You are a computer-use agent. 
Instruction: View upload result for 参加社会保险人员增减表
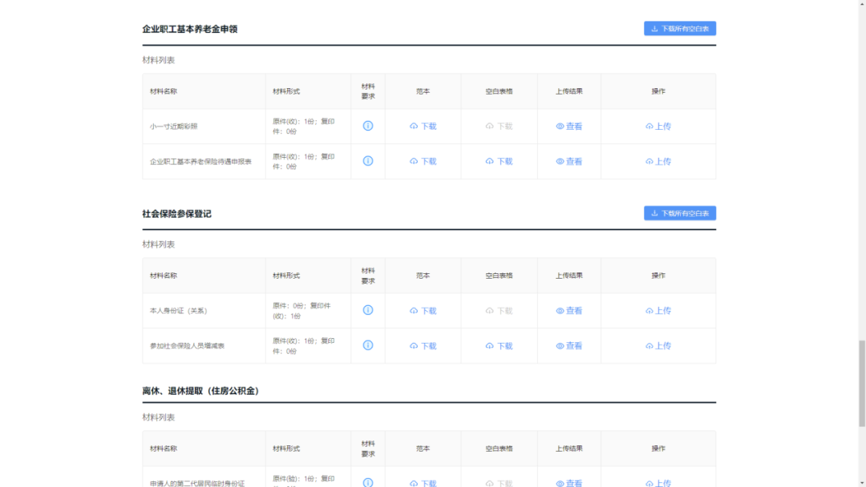tap(569, 346)
